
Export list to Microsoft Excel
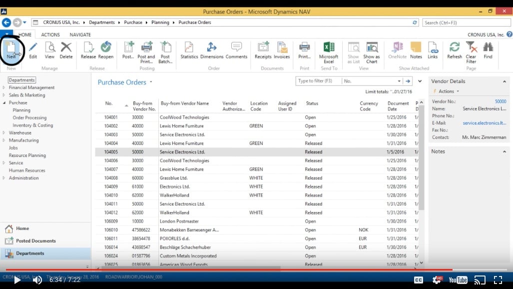(x=328, y=51)
